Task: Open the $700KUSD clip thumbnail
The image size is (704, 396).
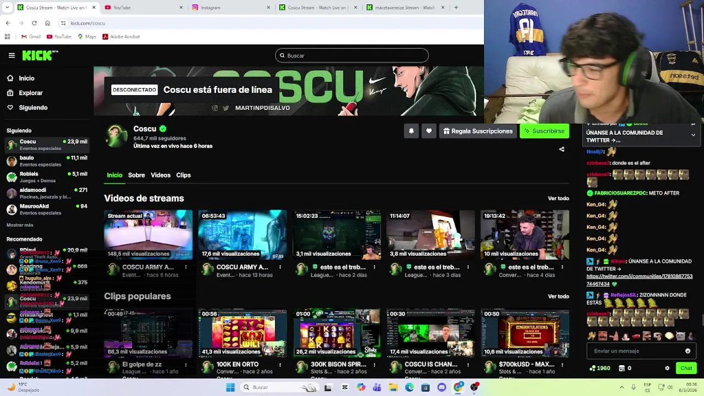Action: tap(525, 333)
